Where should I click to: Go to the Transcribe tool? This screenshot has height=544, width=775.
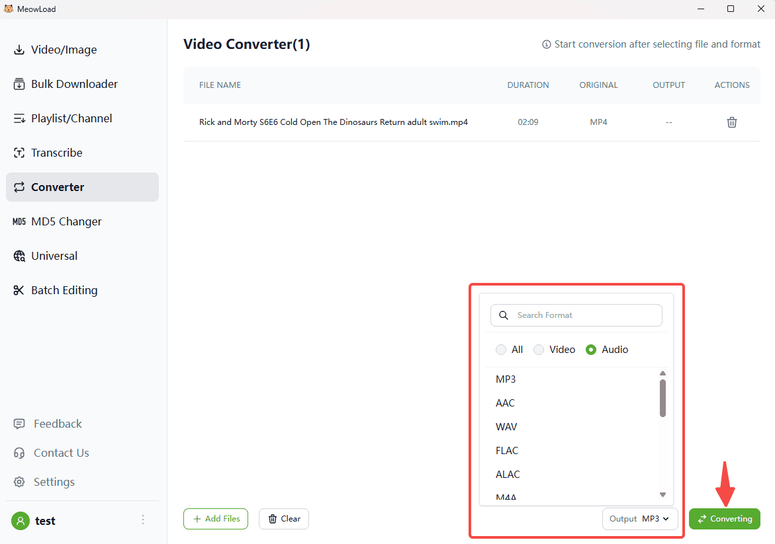56,153
